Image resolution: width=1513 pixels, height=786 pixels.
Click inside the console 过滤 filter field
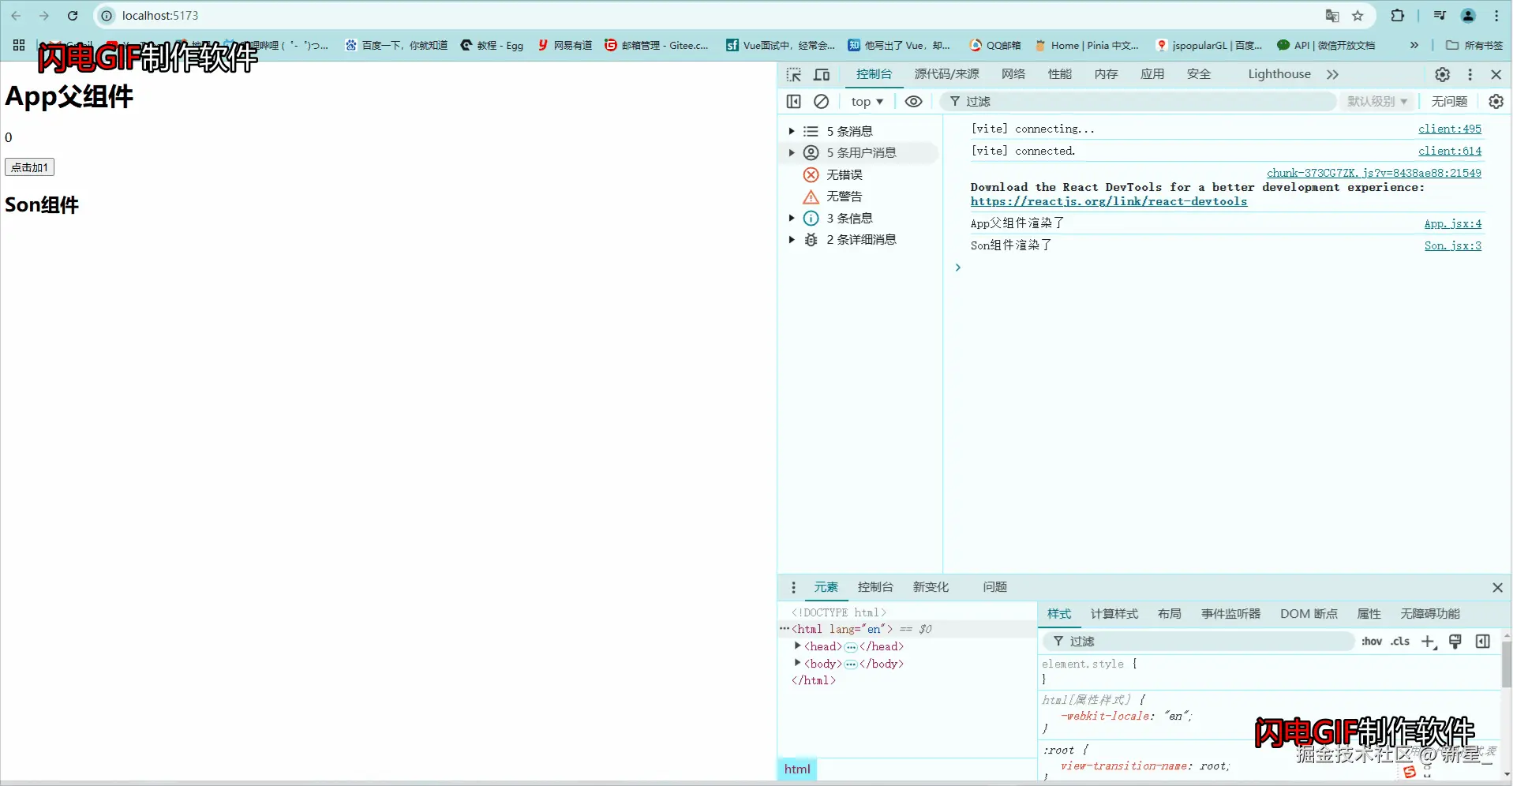(x=1105, y=101)
